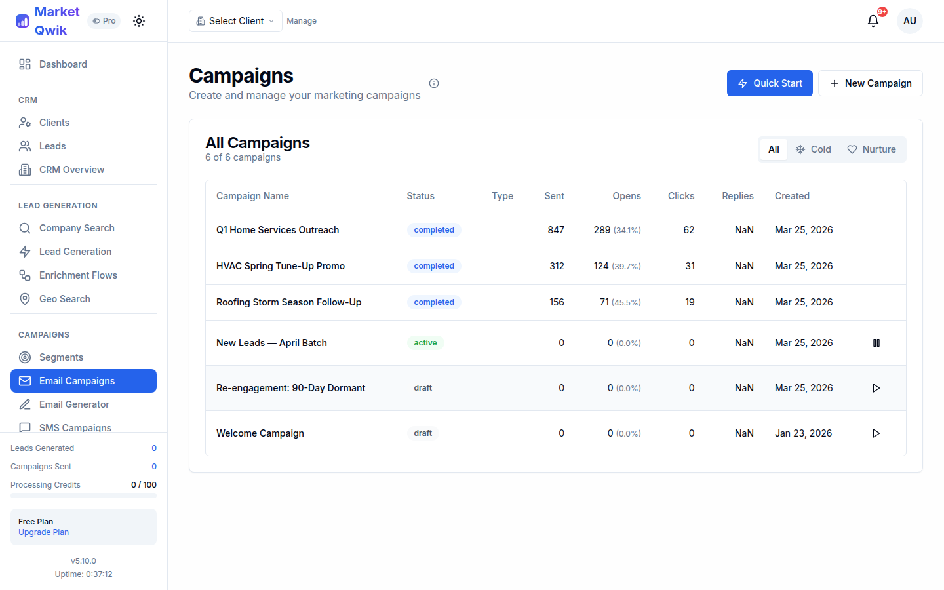Pause the New Leads — April Batch campaign
The width and height of the screenshot is (944, 590).
coord(876,342)
